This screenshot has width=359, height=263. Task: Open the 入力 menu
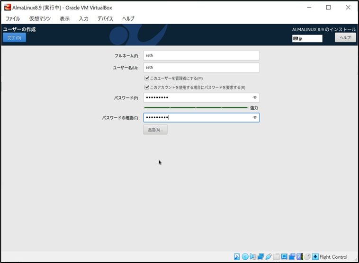pyautogui.click(x=83, y=18)
